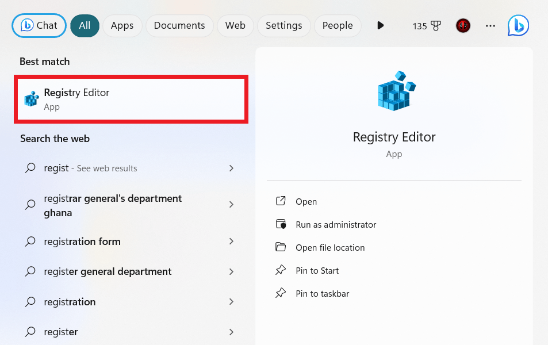The height and width of the screenshot is (345, 548).
Task: Expand chevron for 'register general department'
Action: (x=231, y=271)
